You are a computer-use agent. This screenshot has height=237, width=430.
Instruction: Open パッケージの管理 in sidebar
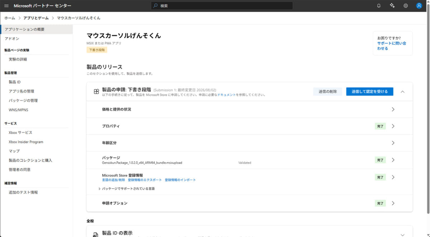point(23,101)
